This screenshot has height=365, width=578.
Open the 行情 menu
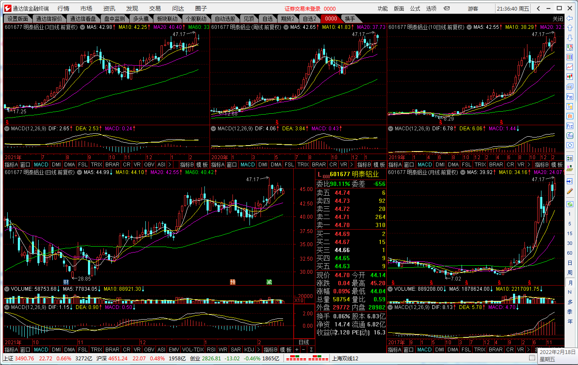(x=63, y=8)
